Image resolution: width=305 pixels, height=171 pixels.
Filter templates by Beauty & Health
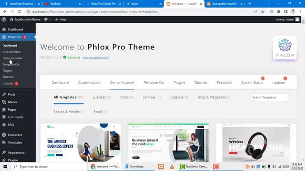click(x=69, y=112)
